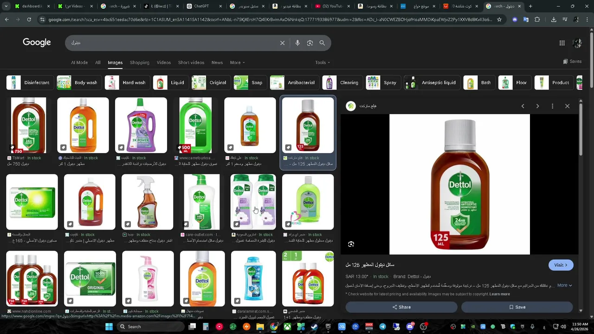Switch to Short videos tab

191,63
